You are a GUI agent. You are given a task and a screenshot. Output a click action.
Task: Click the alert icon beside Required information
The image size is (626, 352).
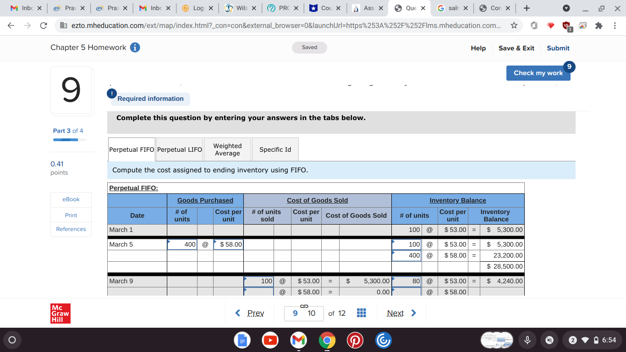111,93
